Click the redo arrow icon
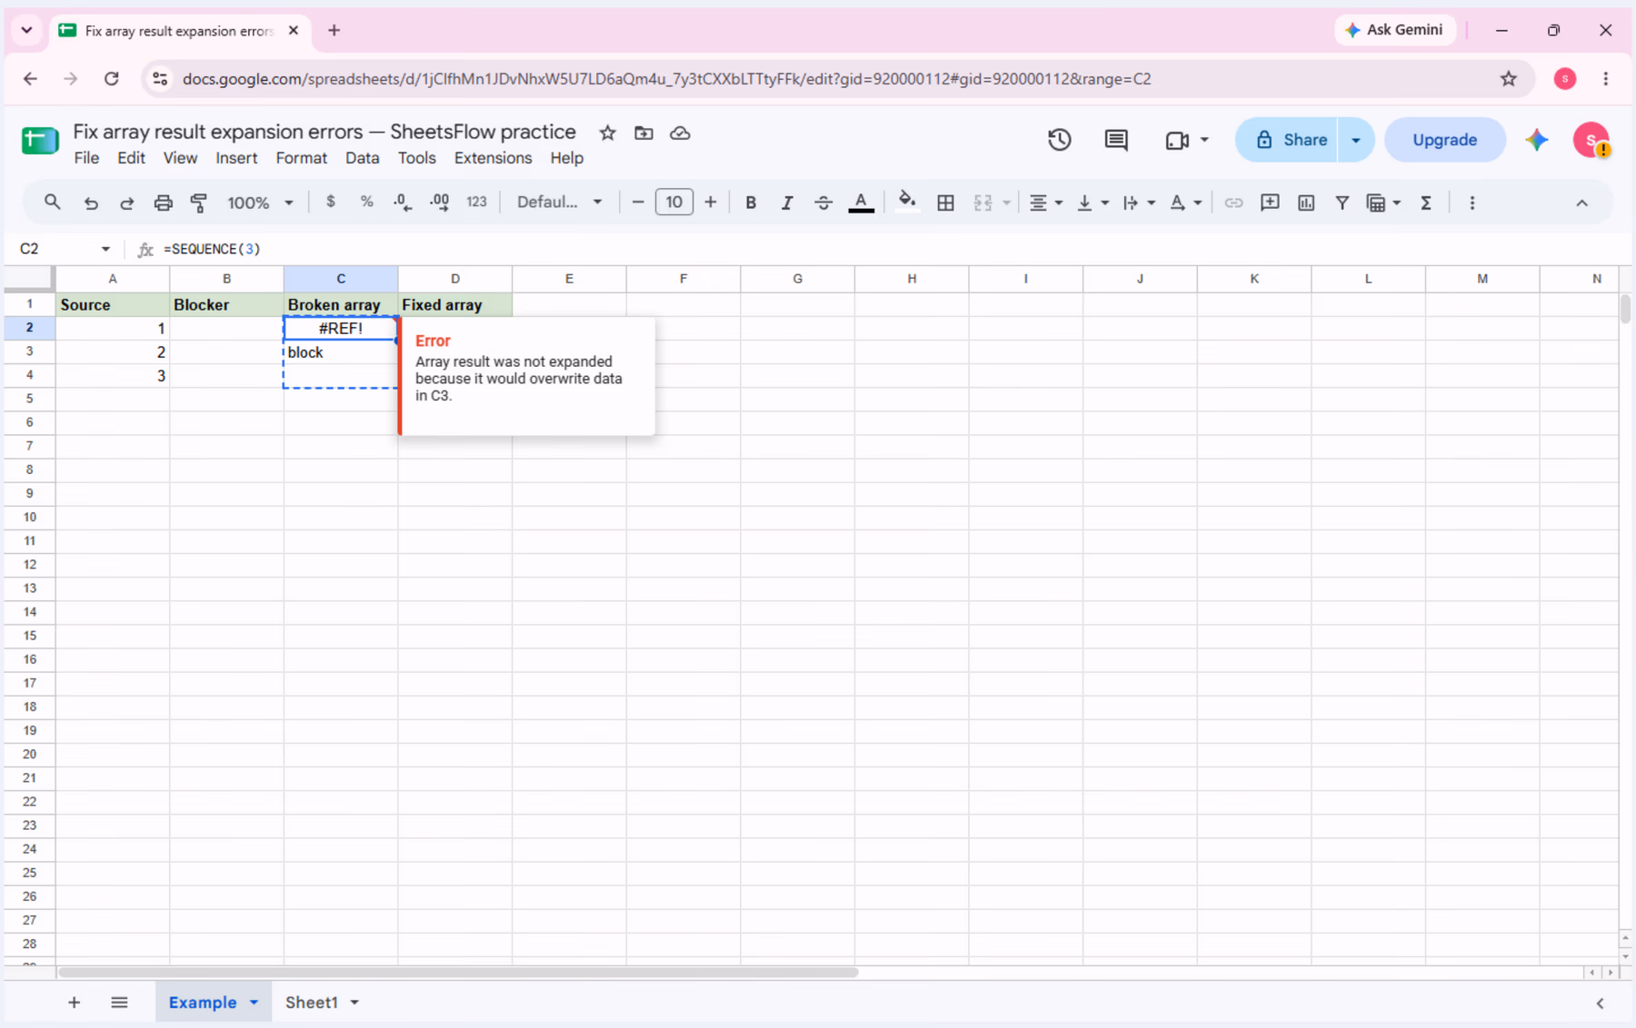 127,203
